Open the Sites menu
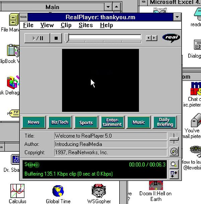 point(86,25)
